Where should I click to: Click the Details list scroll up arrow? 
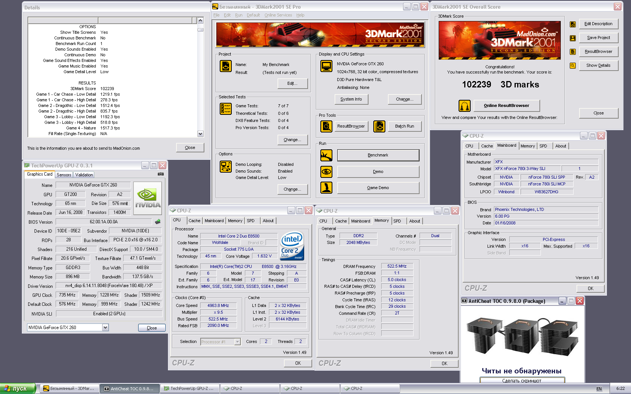tap(201, 20)
